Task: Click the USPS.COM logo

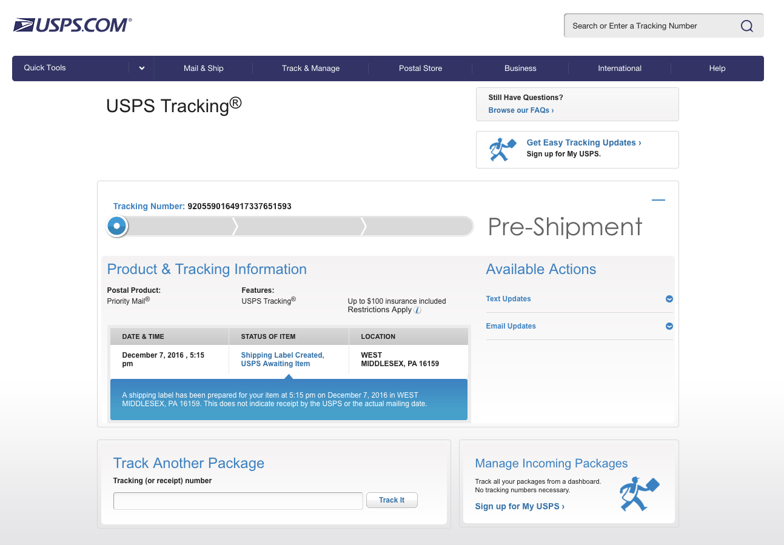Action: pos(72,25)
